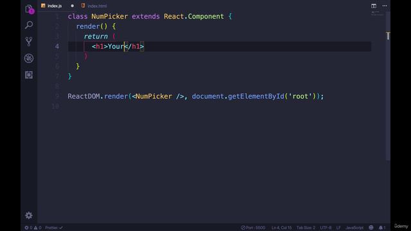The width and height of the screenshot is (411, 231).
Task: Change the Tab Size: 2 setting
Action: pyautogui.click(x=306, y=228)
